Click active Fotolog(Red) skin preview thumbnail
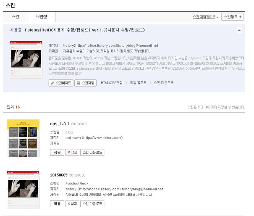This screenshot has height=216, width=254. click(26, 60)
